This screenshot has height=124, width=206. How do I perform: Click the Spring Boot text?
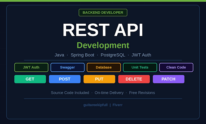[82, 55]
